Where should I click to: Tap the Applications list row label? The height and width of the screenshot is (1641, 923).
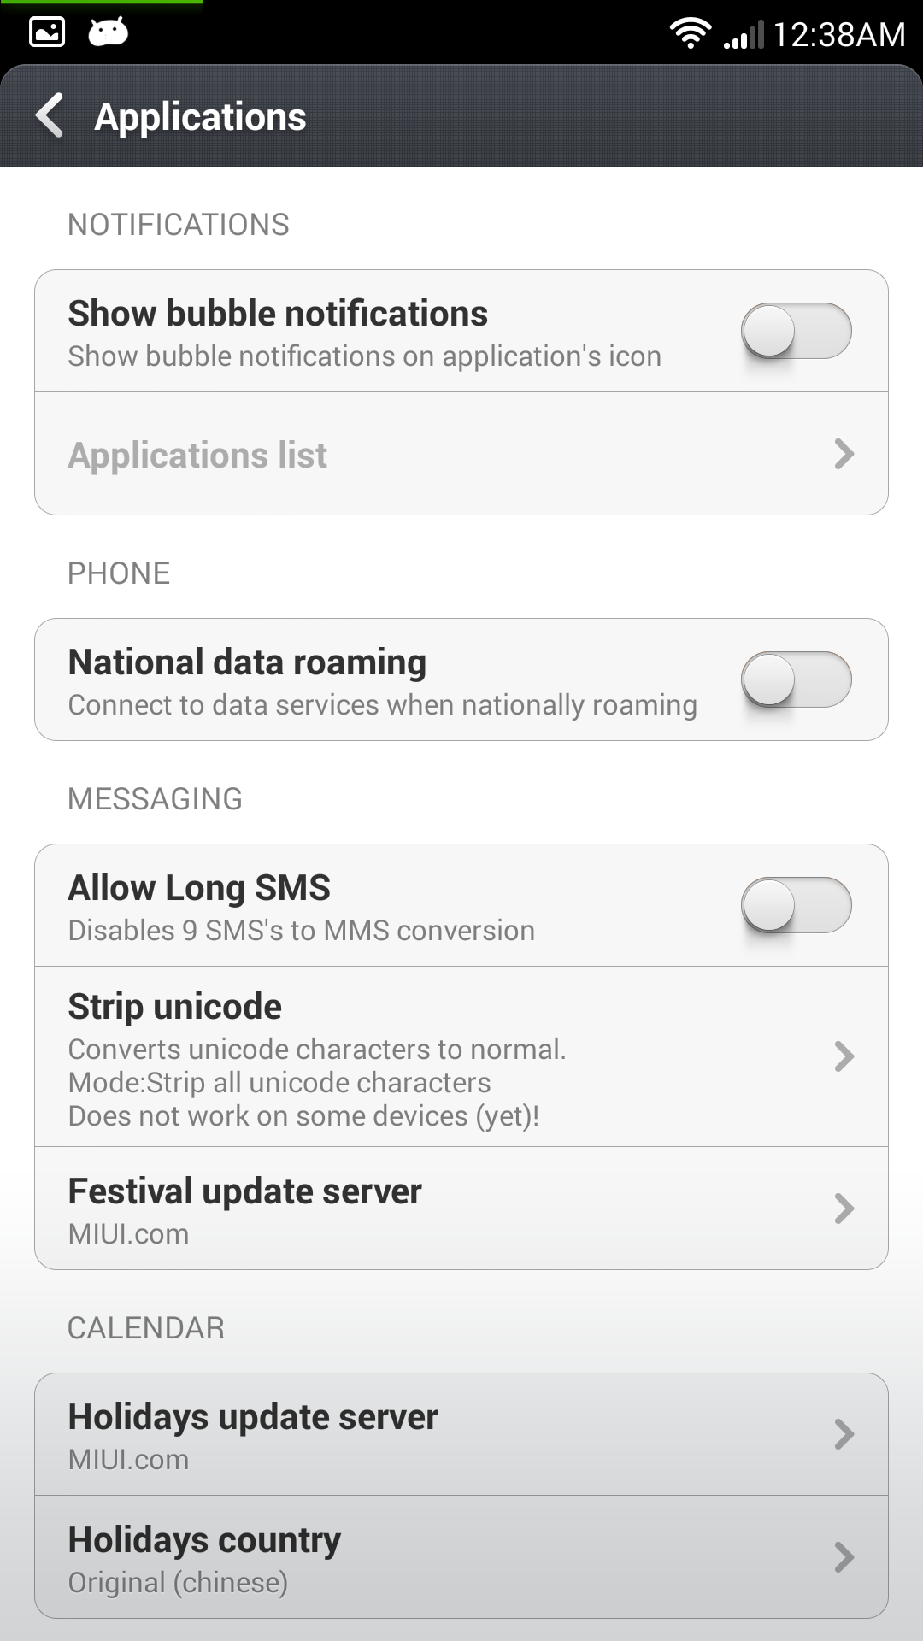coord(197,455)
